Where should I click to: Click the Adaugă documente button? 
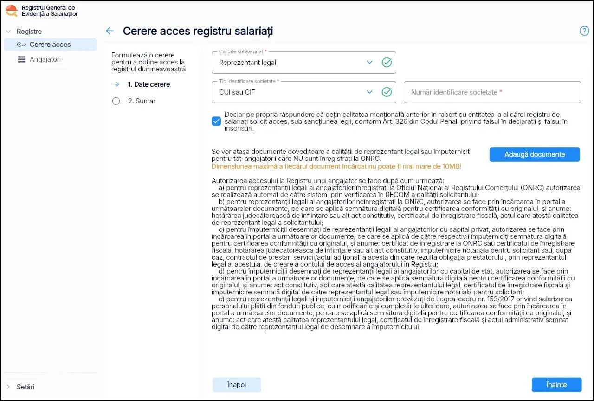pos(535,154)
